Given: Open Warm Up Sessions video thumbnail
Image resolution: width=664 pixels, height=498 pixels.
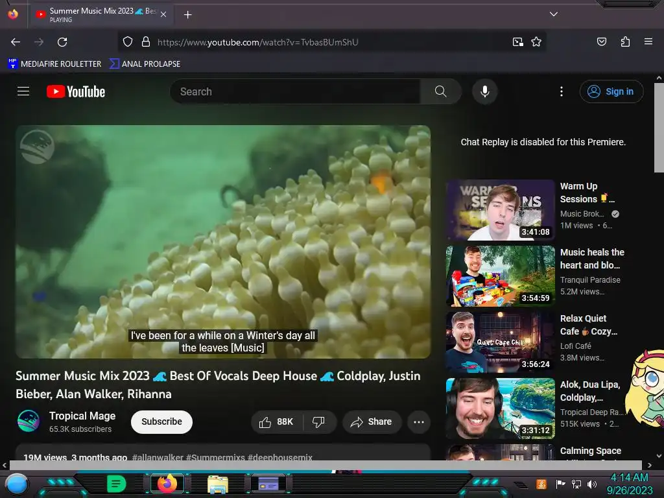Looking at the screenshot, I should (x=500, y=209).
